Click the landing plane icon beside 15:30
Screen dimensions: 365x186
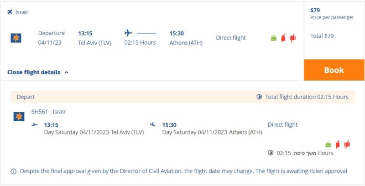click(153, 124)
